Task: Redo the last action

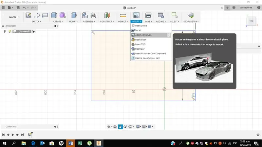Action: [32, 8]
